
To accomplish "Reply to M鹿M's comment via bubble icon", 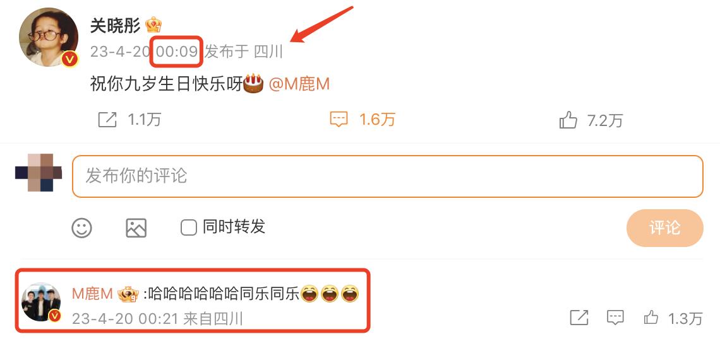I will pyautogui.click(x=615, y=318).
